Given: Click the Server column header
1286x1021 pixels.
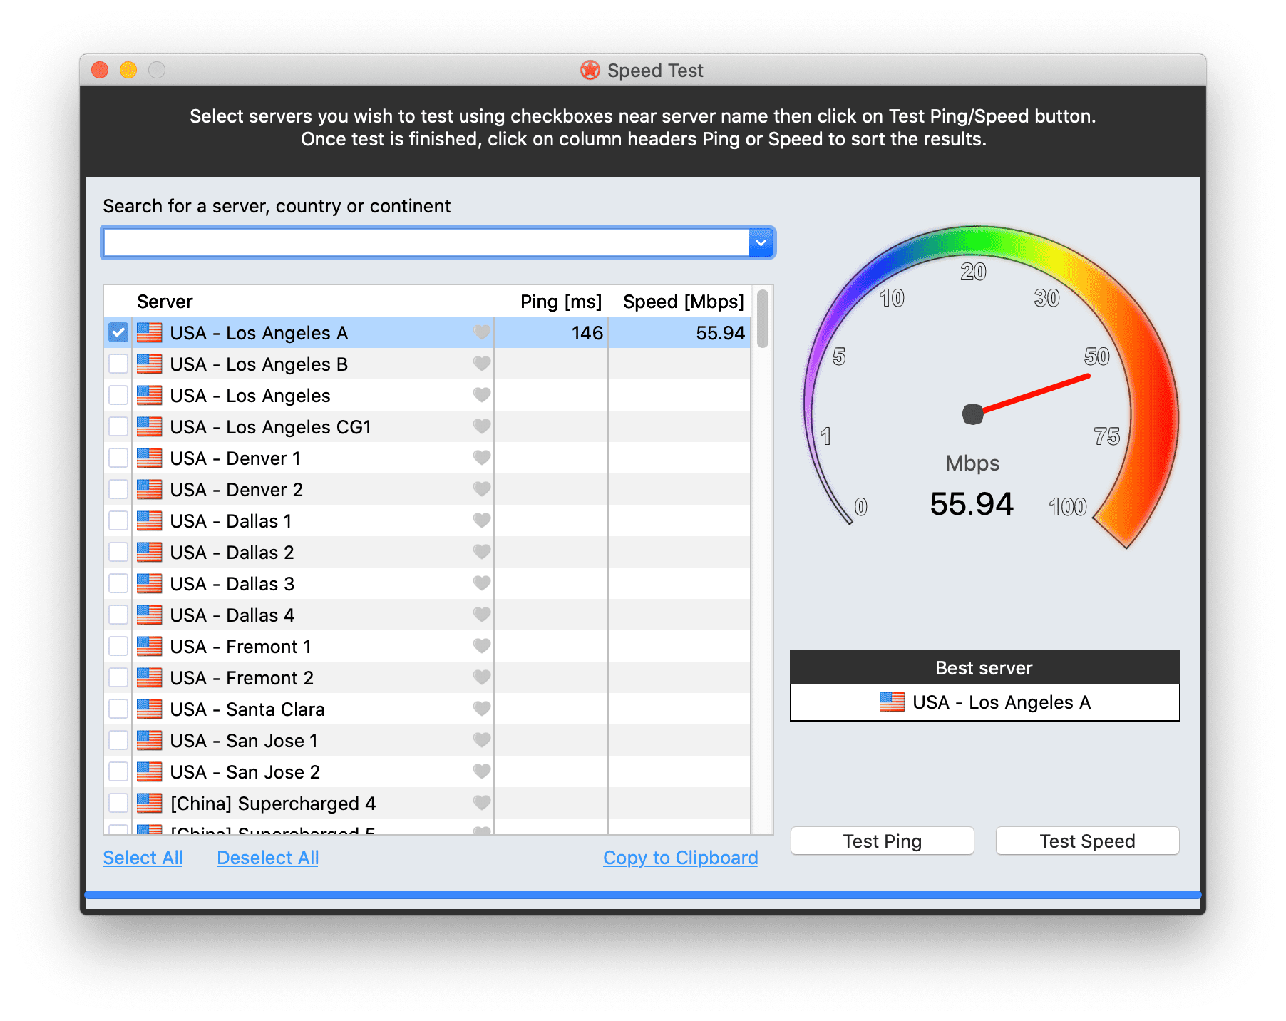Looking at the screenshot, I should pyautogui.click(x=165, y=302).
